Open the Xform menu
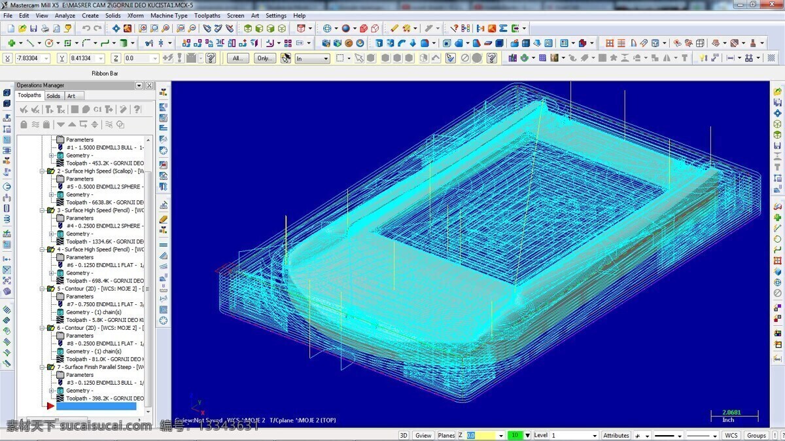785x441 pixels. (x=135, y=16)
